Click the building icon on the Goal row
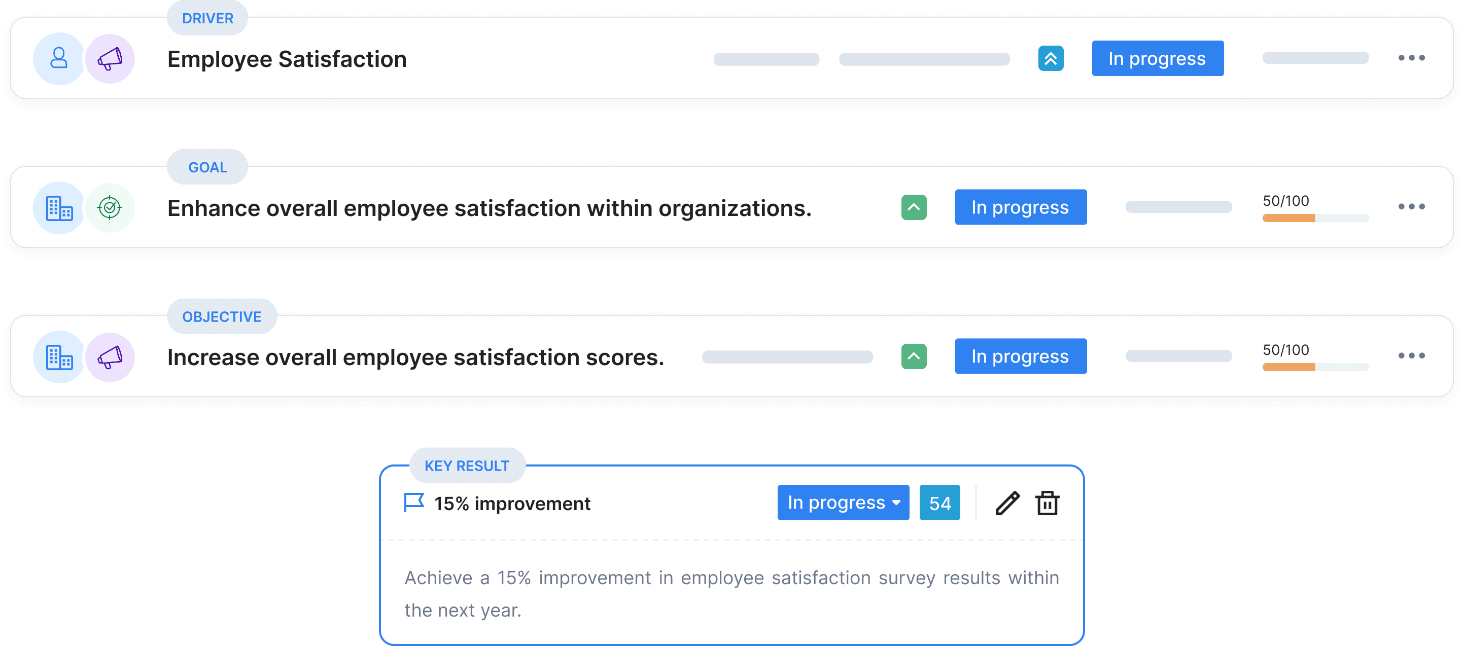Image resolution: width=1464 pixels, height=646 pixels. coord(58,208)
